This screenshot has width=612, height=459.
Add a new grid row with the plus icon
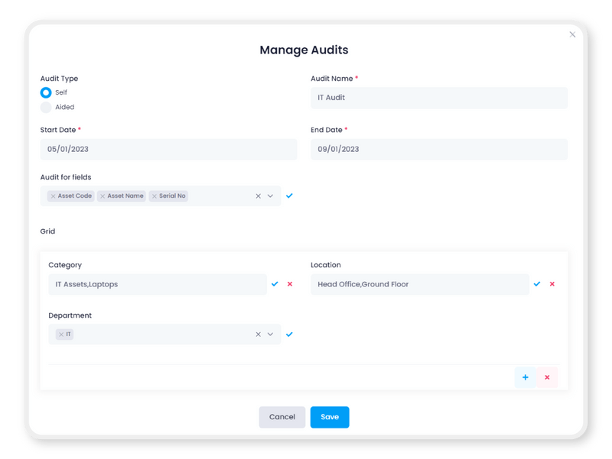tap(526, 377)
